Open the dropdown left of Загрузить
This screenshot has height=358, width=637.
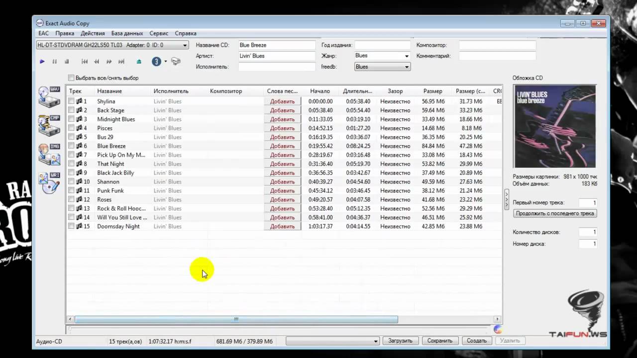(x=332, y=341)
